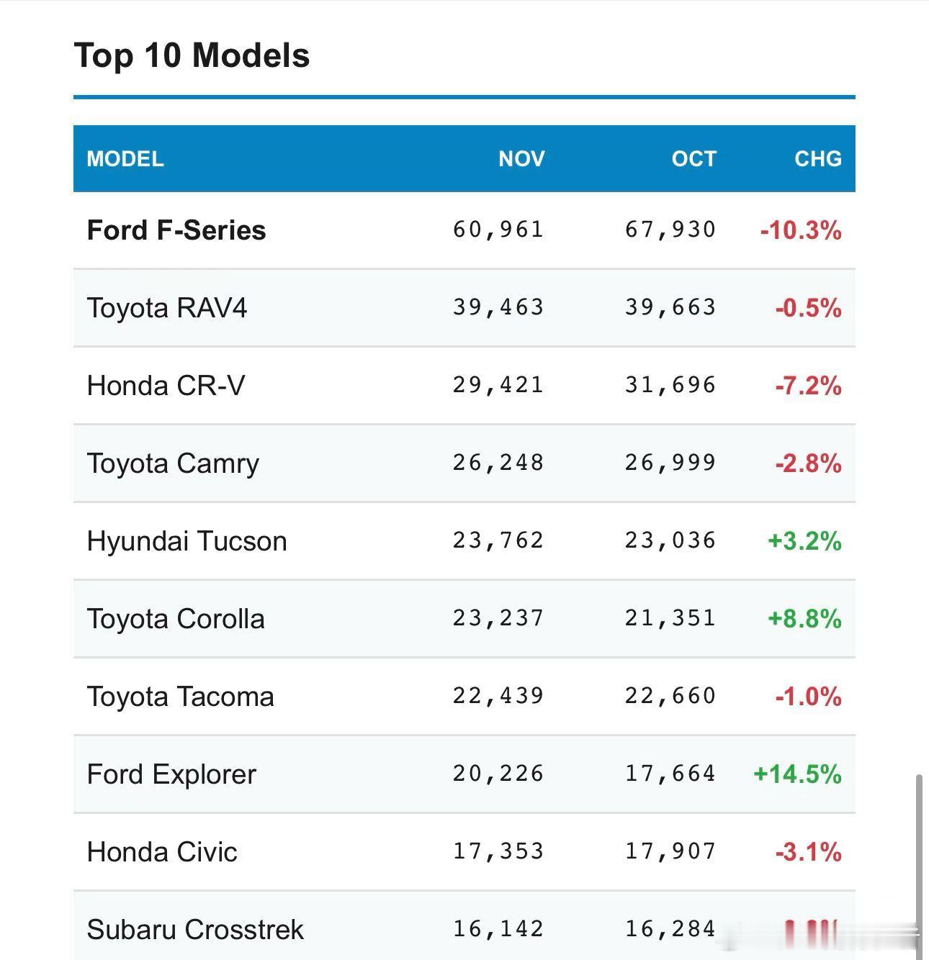This screenshot has width=929, height=960.
Task: Open the Toyota RAV4 model entry
Action: click(167, 308)
